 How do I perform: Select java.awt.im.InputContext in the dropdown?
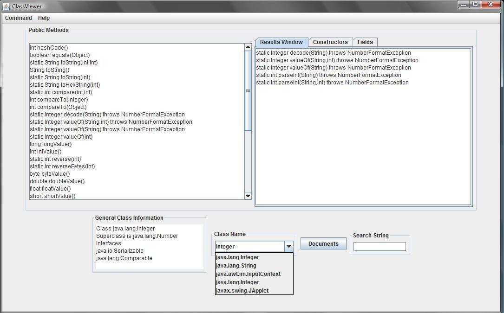[x=248, y=274]
